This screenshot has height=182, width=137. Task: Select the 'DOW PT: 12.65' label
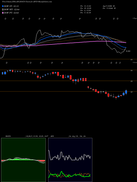(11, 13)
